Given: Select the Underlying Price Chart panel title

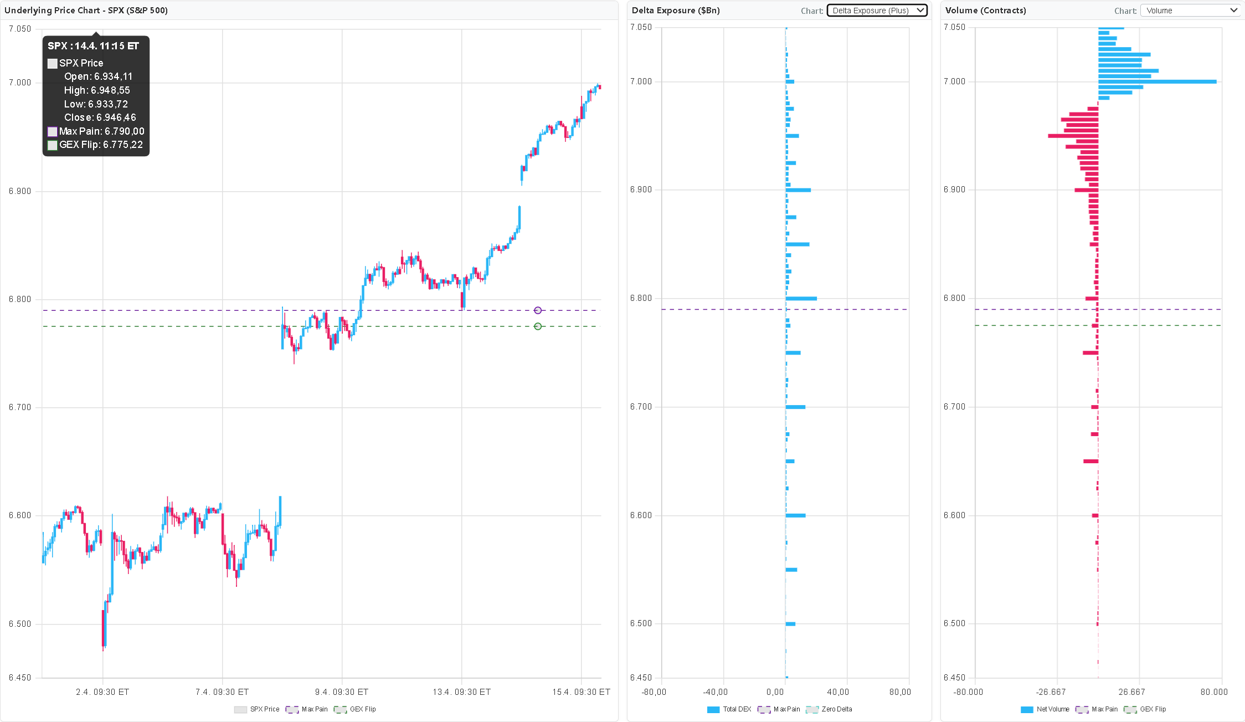Looking at the screenshot, I should tap(86, 10).
